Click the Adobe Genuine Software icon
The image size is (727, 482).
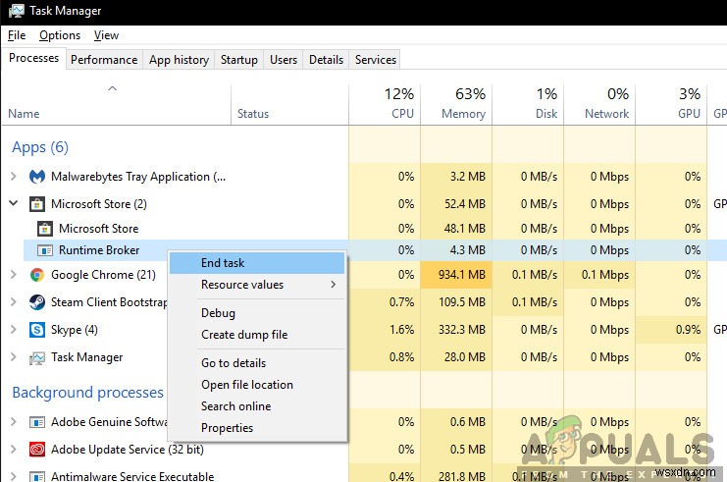coord(37,422)
